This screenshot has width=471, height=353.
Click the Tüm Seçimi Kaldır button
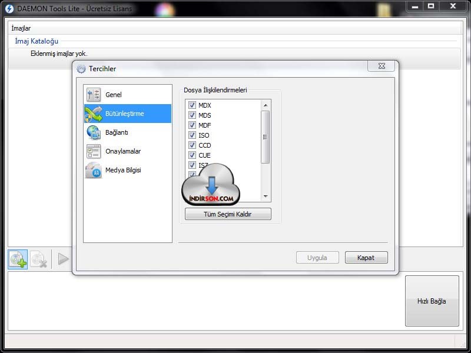[228, 214]
